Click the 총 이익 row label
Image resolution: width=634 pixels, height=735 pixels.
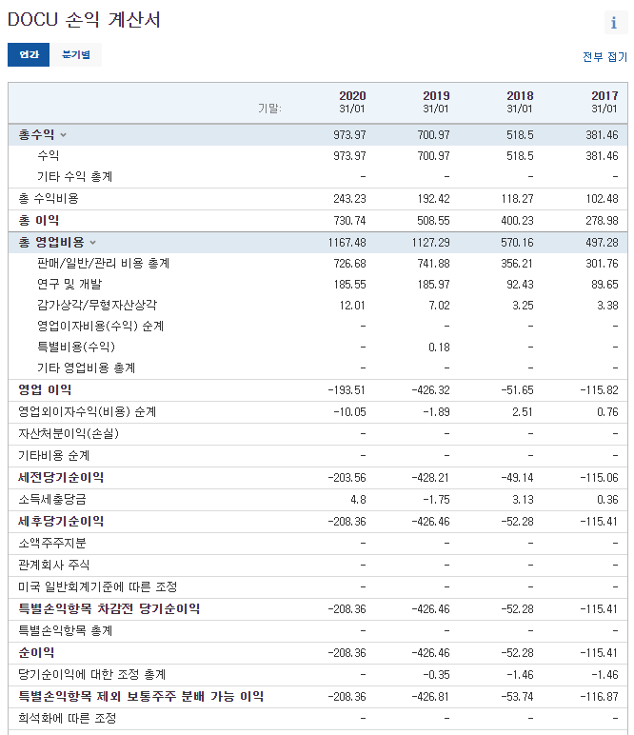pyautogui.click(x=39, y=221)
